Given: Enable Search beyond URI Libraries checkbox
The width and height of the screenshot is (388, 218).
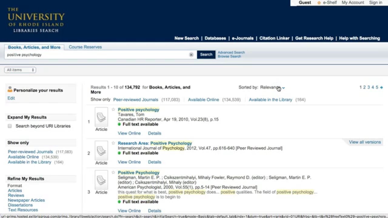Looking at the screenshot, I should (x=10, y=126).
